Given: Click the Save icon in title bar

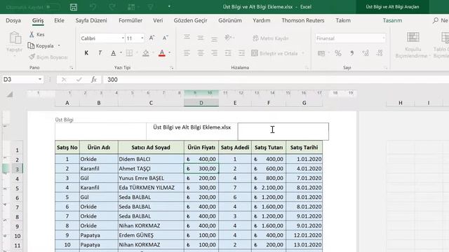Looking at the screenshot, I should pos(74,7).
